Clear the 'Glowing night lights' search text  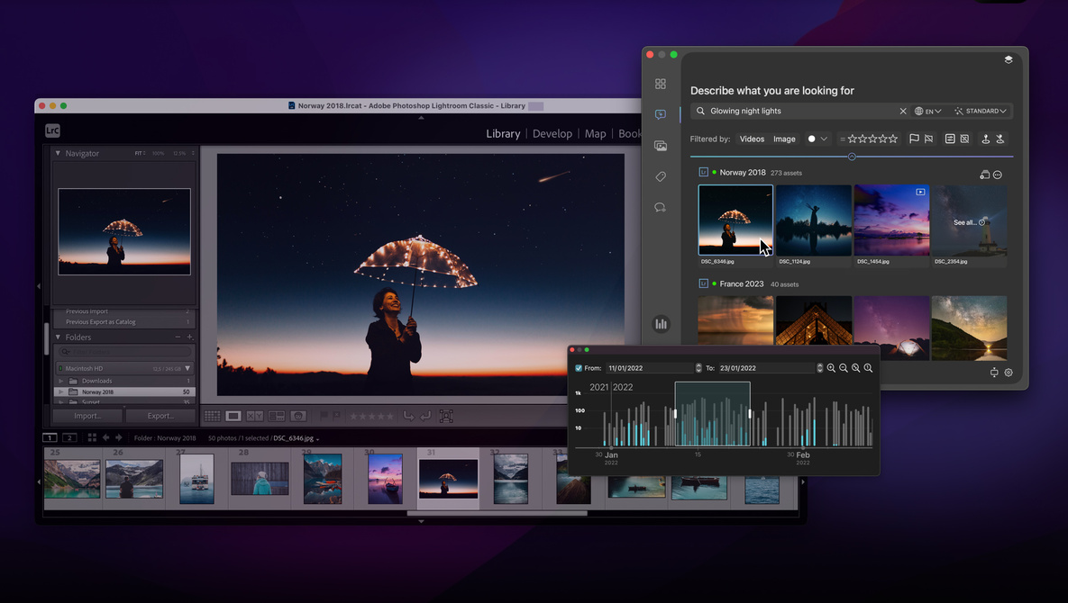coord(902,111)
